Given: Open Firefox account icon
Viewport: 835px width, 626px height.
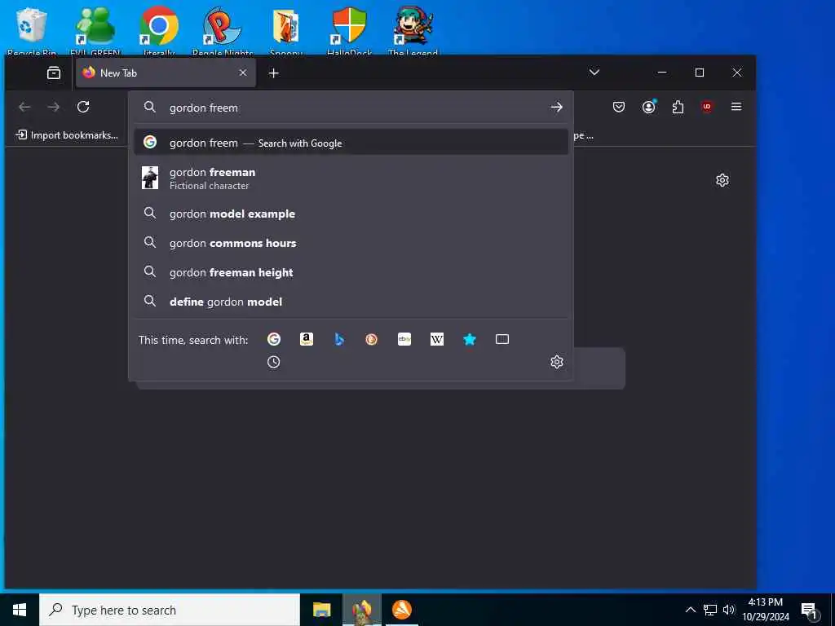Looking at the screenshot, I should point(648,107).
